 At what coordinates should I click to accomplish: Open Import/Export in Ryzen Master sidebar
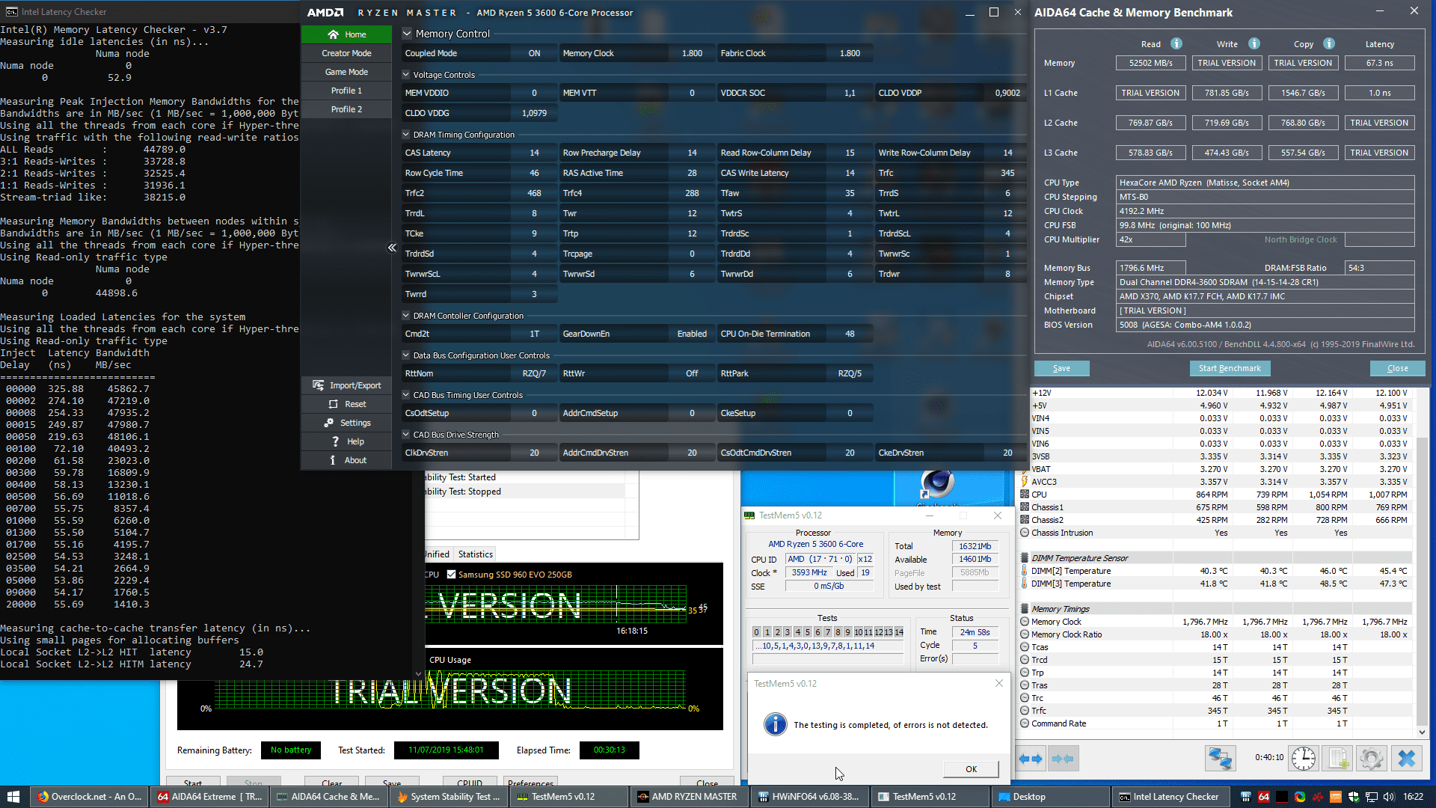[346, 385]
